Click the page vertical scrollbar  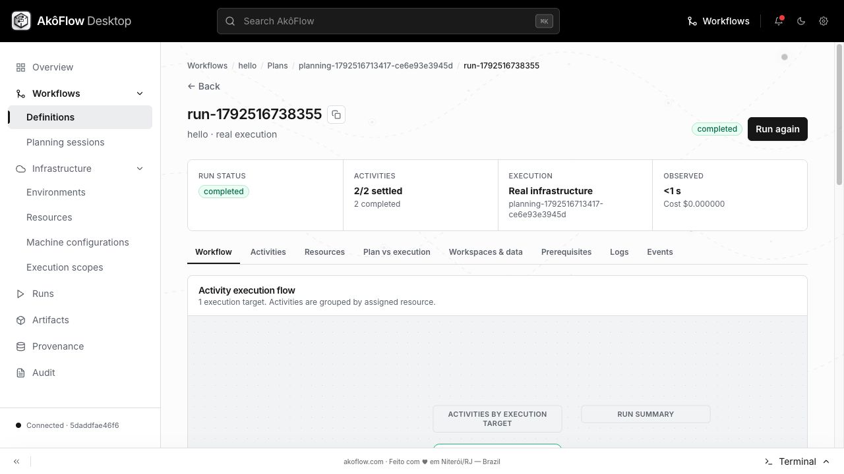(x=839, y=115)
